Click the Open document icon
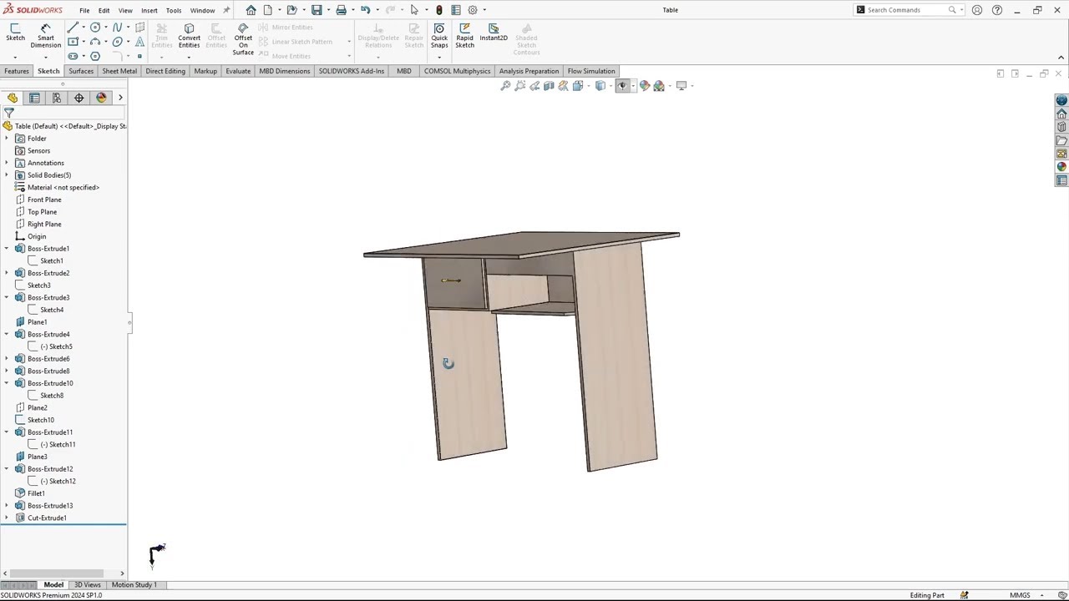Viewport: 1069px width, 601px height. (291, 10)
